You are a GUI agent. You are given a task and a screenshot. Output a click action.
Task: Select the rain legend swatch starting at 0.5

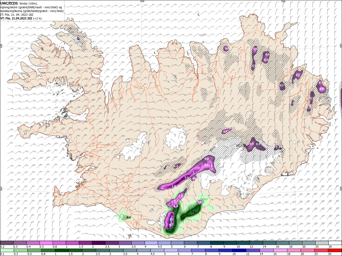click(x=34, y=250)
